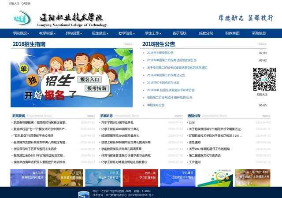
Task: Click the OA登录 link at top
Action: (26, 4)
